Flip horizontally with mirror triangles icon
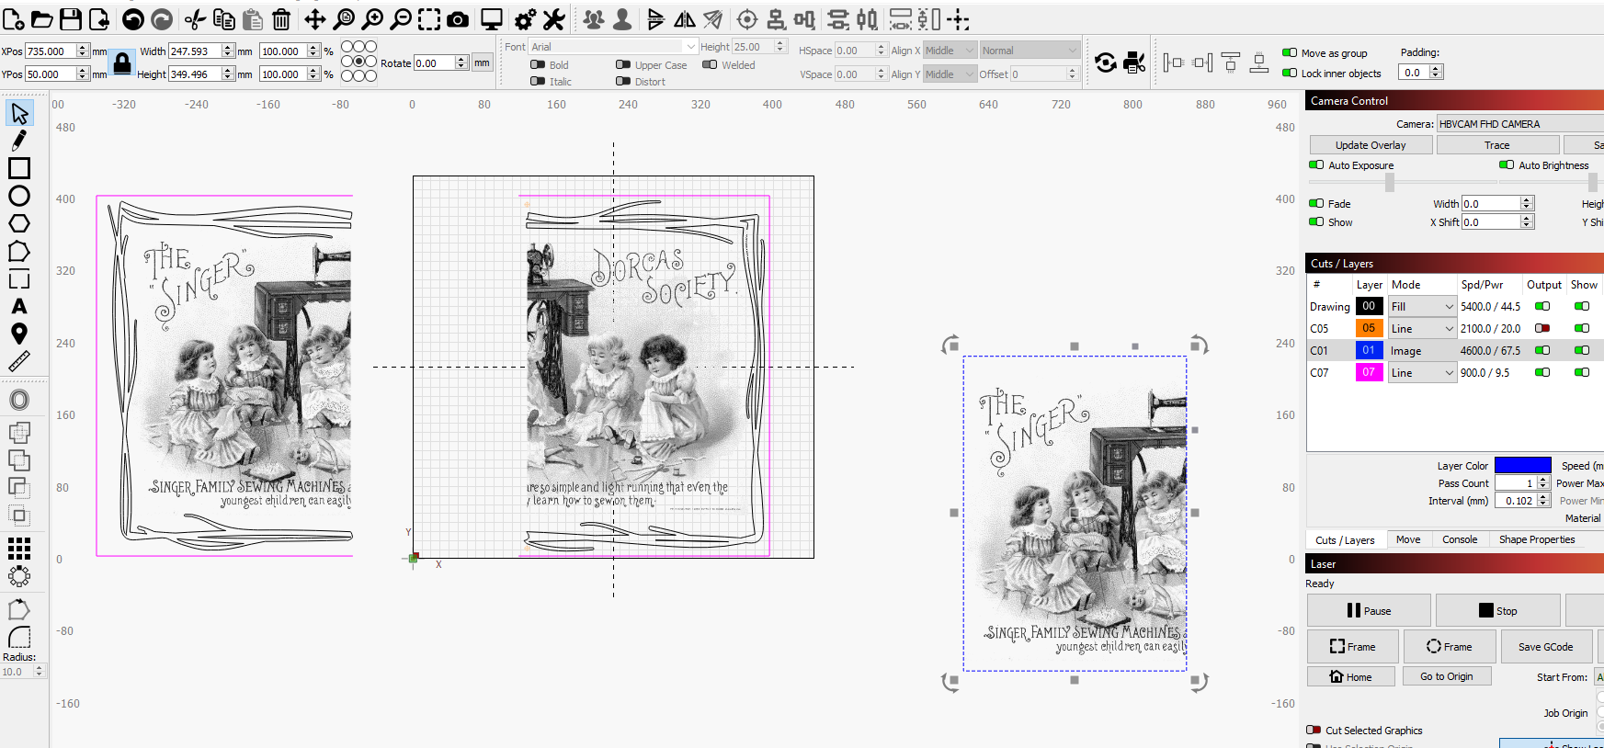 tap(685, 19)
